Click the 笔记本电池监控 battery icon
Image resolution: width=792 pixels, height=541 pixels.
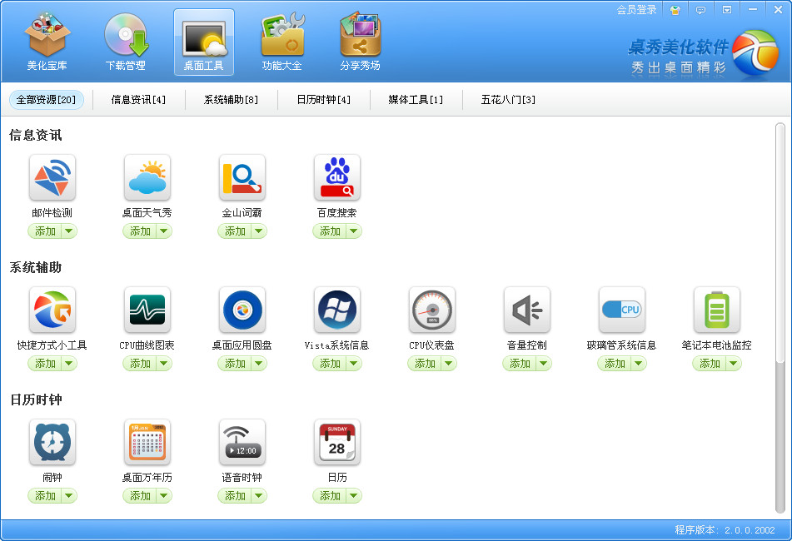716,310
